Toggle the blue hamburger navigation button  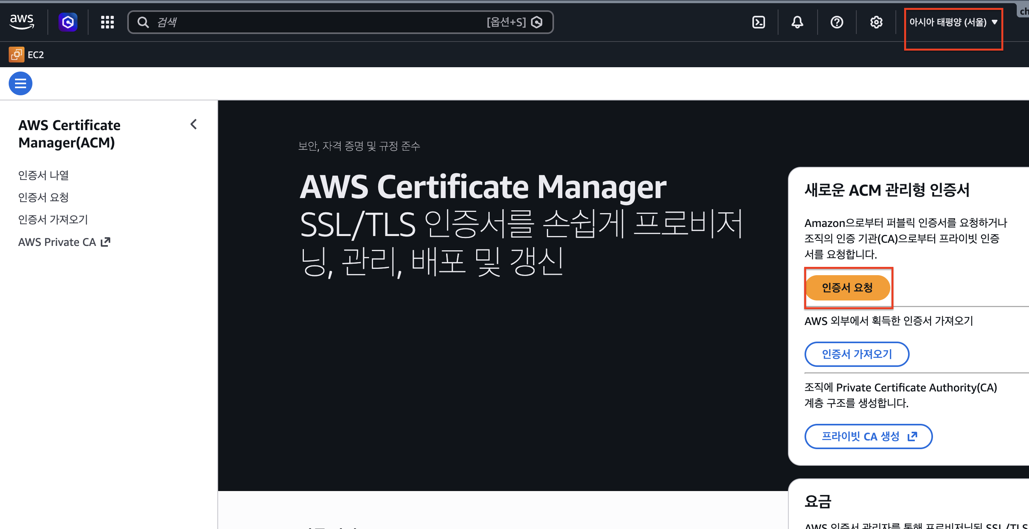[21, 83]
